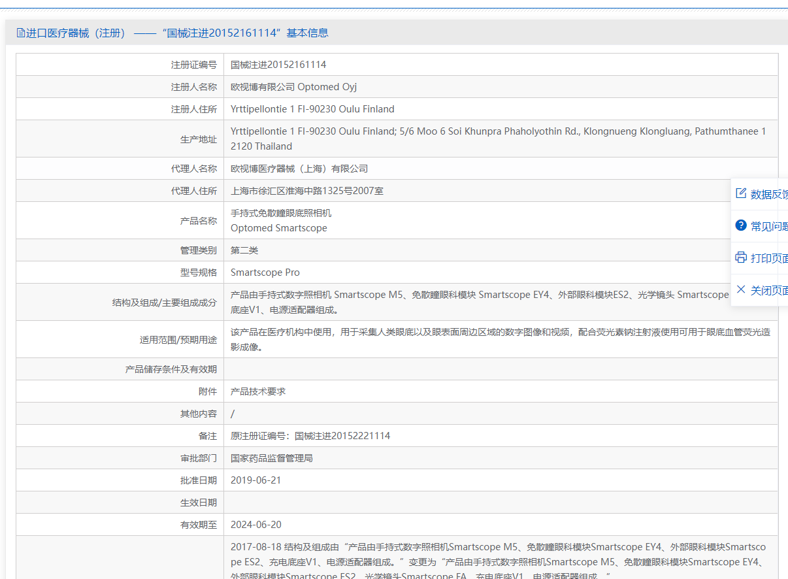Click the 产品名称 label
The width and height of the screenshot is (788, 579).
(199, 221)
